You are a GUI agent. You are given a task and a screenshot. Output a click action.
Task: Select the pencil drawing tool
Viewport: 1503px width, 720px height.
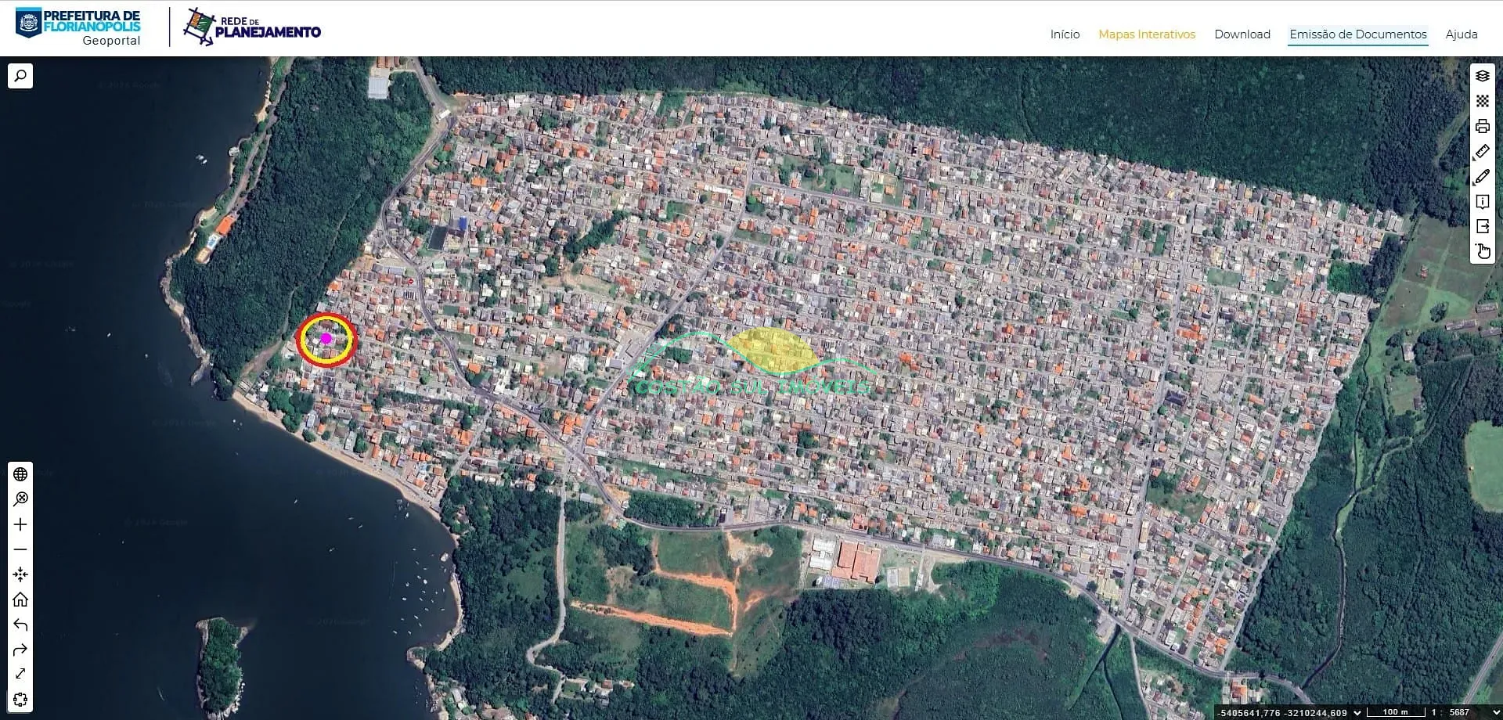[x=1482, y=177]
